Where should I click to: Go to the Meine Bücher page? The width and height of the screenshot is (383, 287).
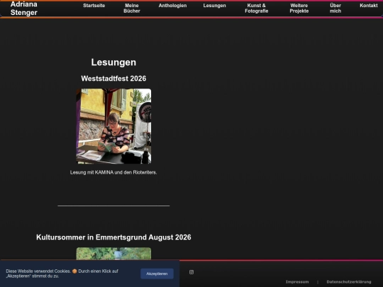tap(132, 8)
